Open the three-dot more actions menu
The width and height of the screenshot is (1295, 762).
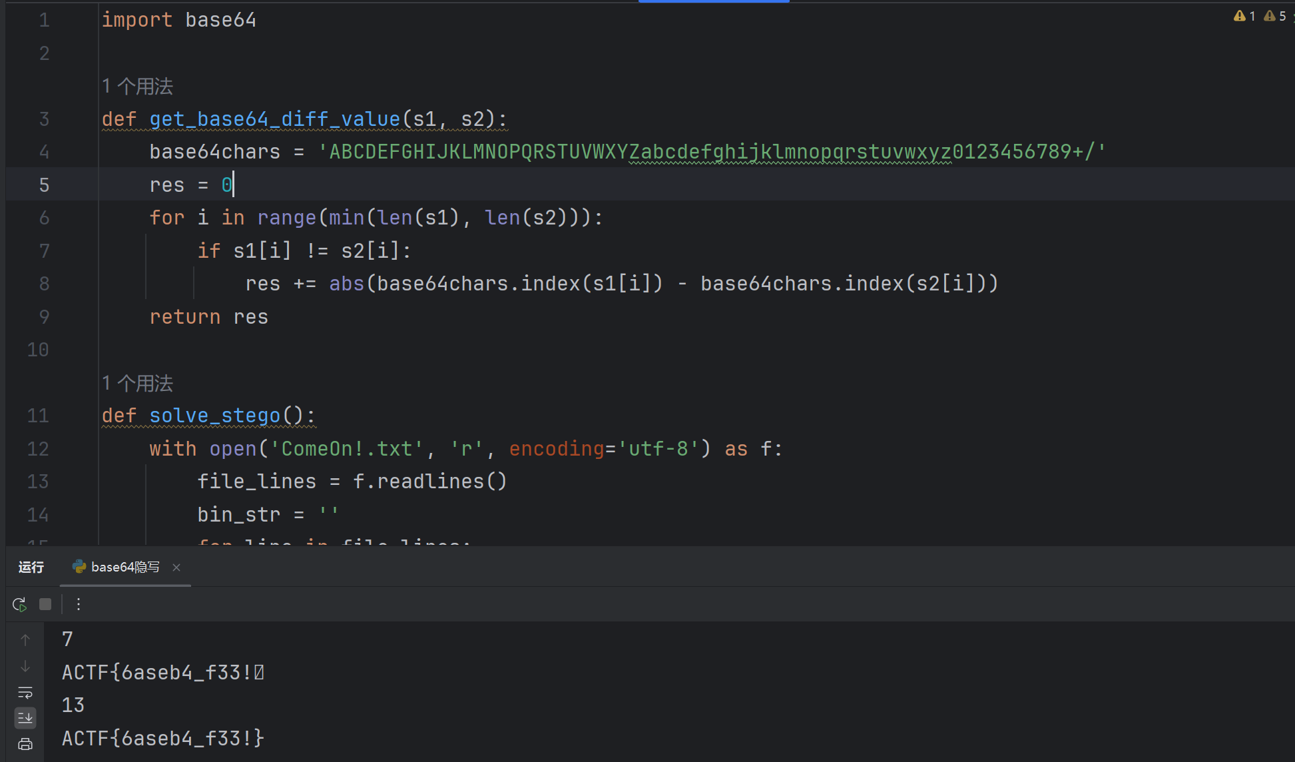click(79, 604)
